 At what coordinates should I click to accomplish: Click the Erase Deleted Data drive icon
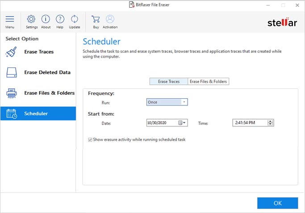tap(12, 72)
